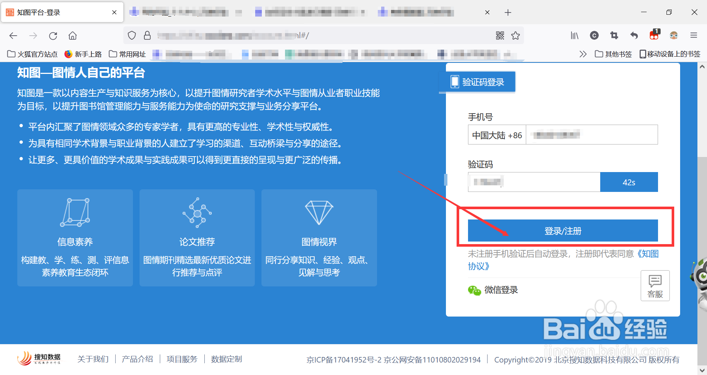The width and height of the screenshot is (707, 375).
Task: Show more bookmarks via double chevron
Action: (583, 54)
